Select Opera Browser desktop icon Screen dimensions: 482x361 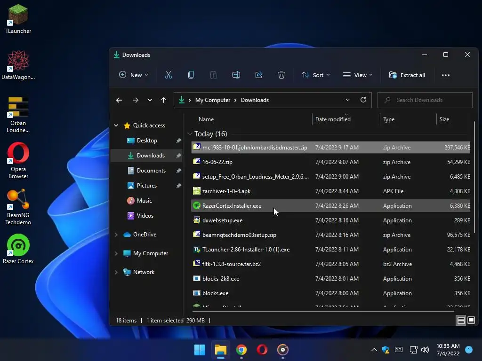[x=18, y=161]
